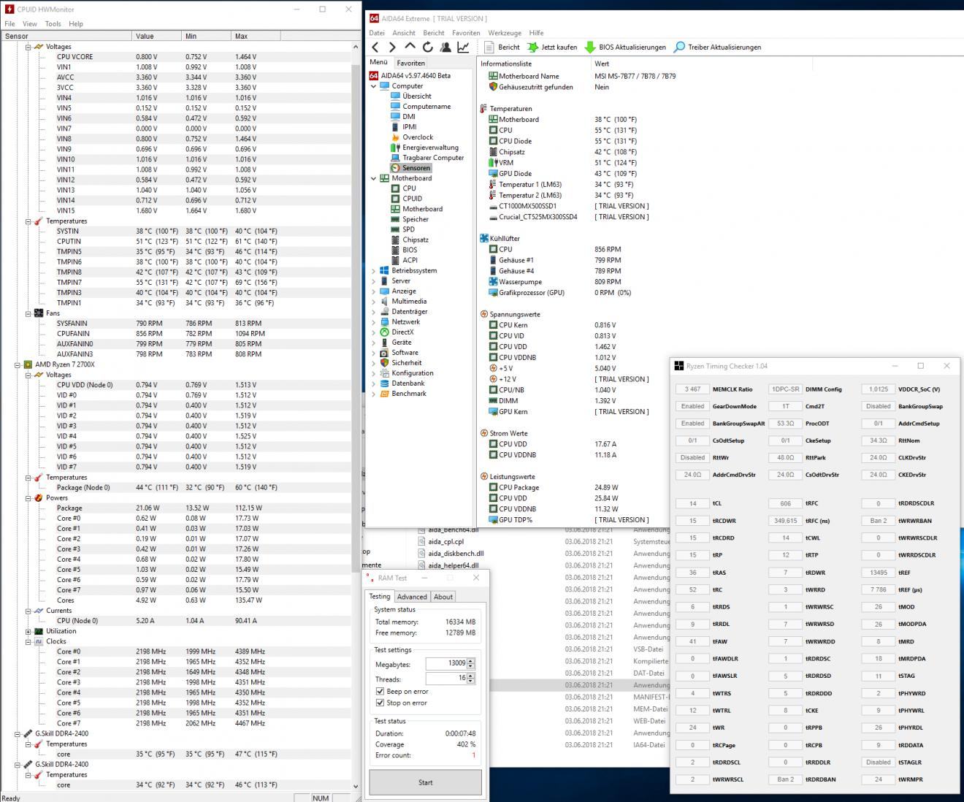Go back with AIDA64 left arrow icon

click(375, 47)
